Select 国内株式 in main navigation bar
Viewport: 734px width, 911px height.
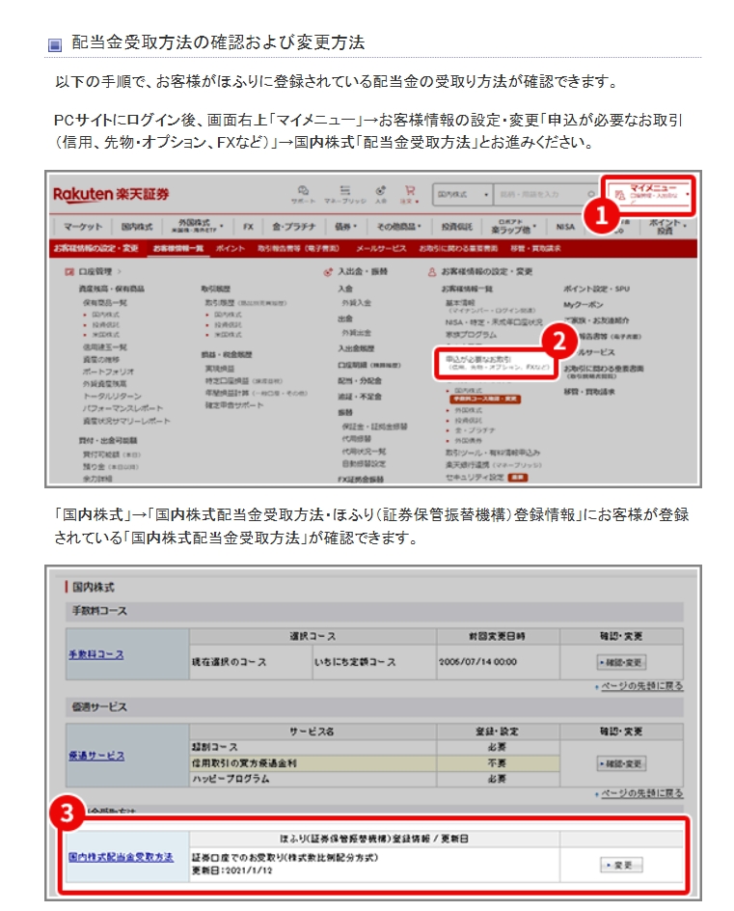coord(136,227)
